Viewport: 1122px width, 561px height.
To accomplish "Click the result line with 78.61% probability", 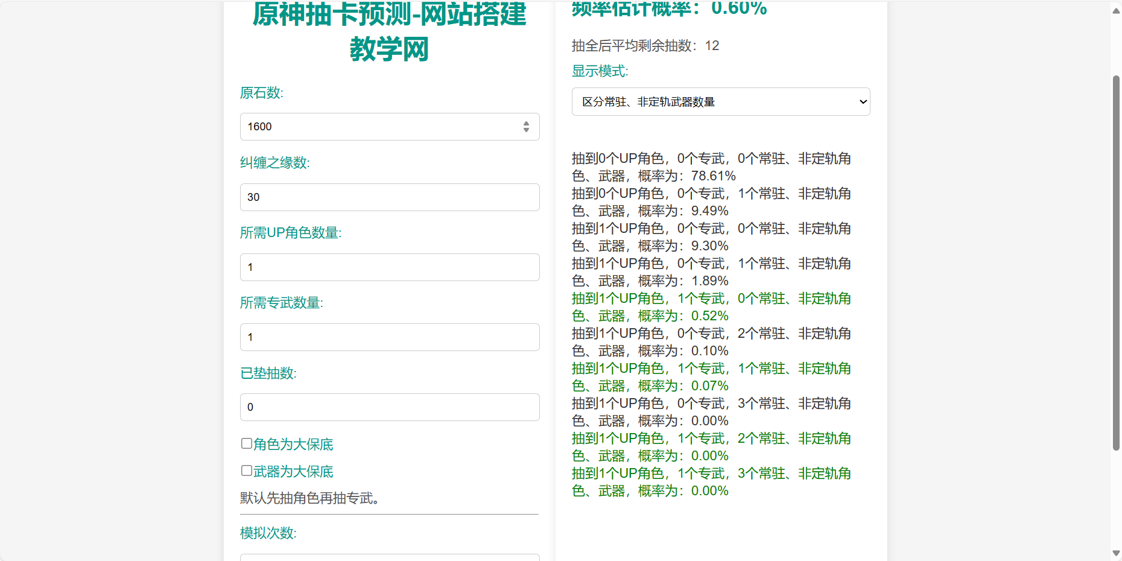I will [x=712, y=167].
